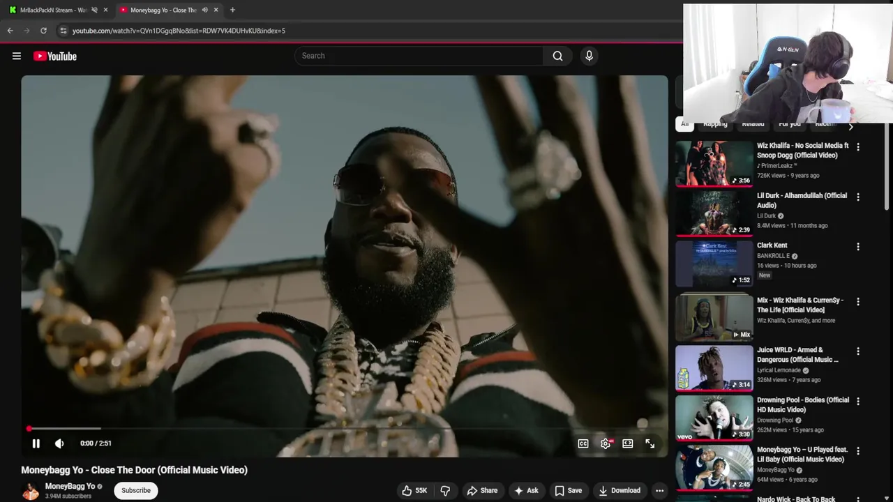Unmute the MrBackPackN Stream tab

[x=95, y=10]
